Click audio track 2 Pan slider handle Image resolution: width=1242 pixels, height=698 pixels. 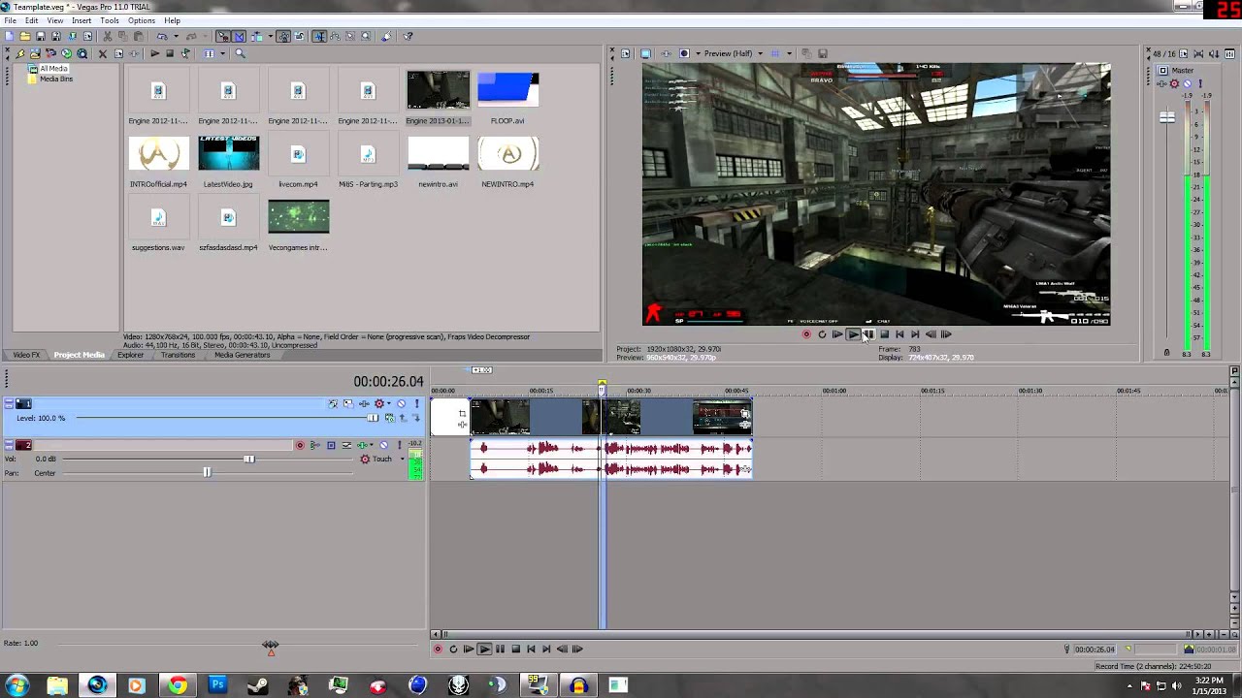click(x=206, y=472)
